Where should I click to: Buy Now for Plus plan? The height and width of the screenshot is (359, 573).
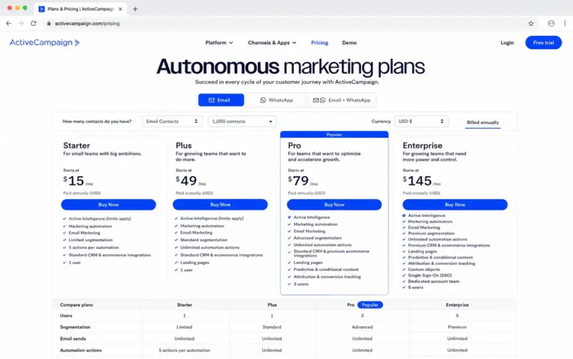tap(220, 205)
